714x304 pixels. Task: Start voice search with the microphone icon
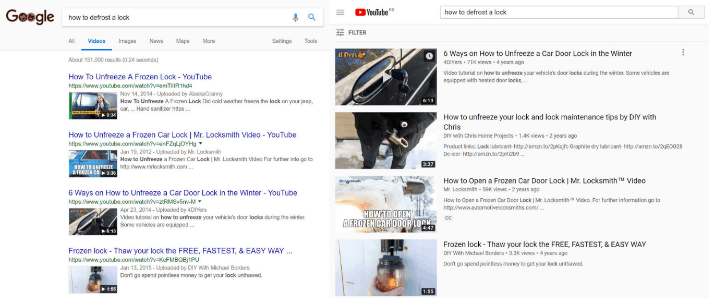pyautogui.click(x=296, y=17)
